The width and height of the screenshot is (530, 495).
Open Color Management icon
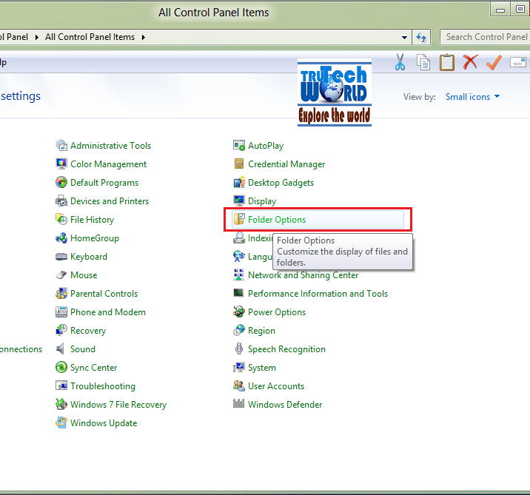click(x=61, y=164)
